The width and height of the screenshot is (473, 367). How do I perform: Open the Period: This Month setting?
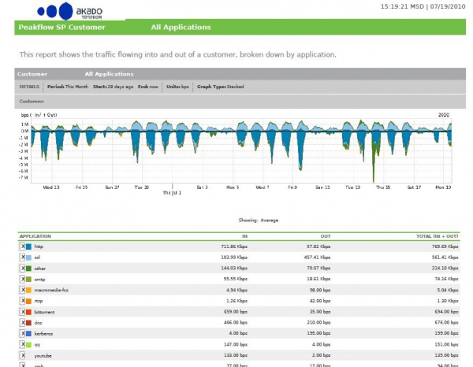[68, 87]
